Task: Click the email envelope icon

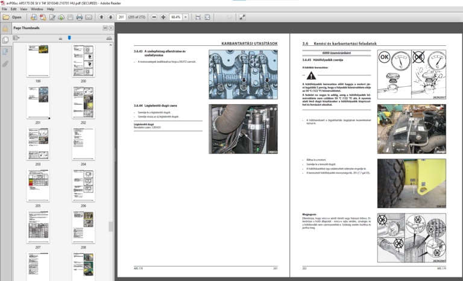Action: click(89, 17)
